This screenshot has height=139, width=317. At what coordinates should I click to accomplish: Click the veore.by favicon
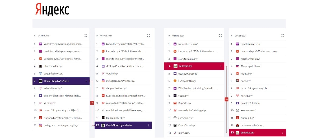175,96
